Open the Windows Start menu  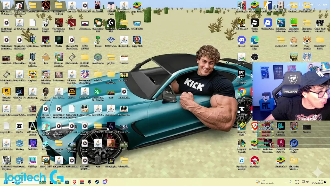(6, 182)
